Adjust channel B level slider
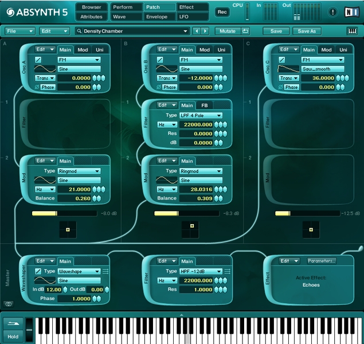The width and height of the screenshot is (364, 344). pyautogui.click(x=186, y=213)
